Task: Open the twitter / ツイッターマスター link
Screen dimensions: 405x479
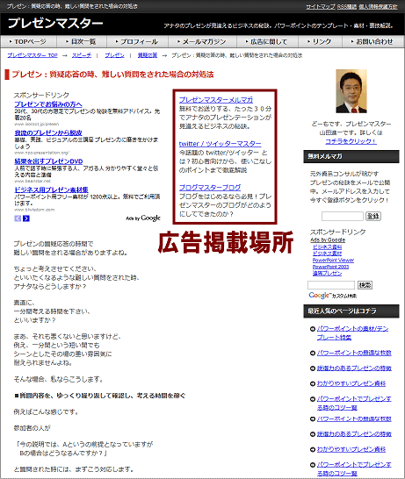Action: pyautogui.click(x=220, y=144)
